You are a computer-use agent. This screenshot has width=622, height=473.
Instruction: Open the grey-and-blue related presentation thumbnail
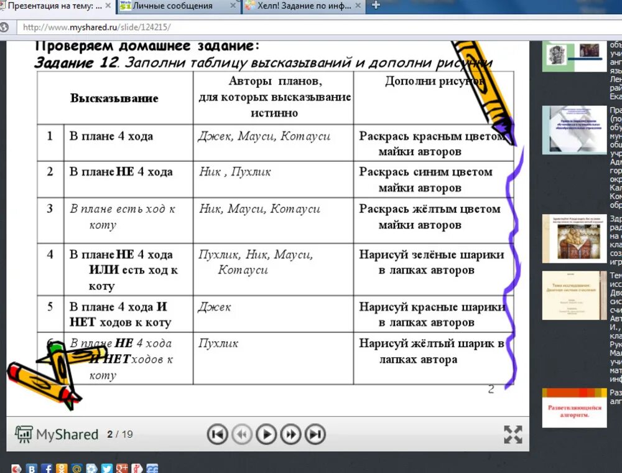(574, 130)
